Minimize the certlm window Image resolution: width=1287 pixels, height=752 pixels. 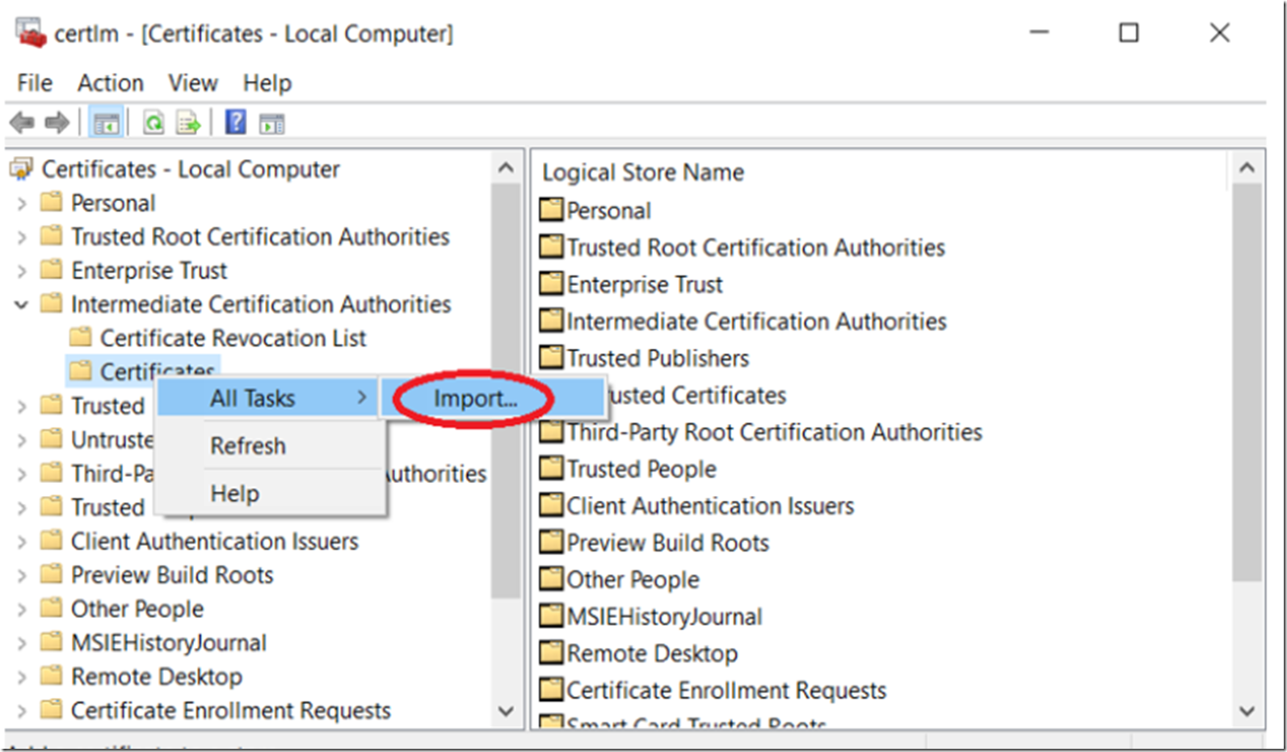pyautogui.click(x=1039, y=32)
